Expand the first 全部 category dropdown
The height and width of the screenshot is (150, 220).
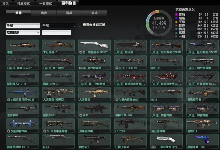click(x=23, y=26)
